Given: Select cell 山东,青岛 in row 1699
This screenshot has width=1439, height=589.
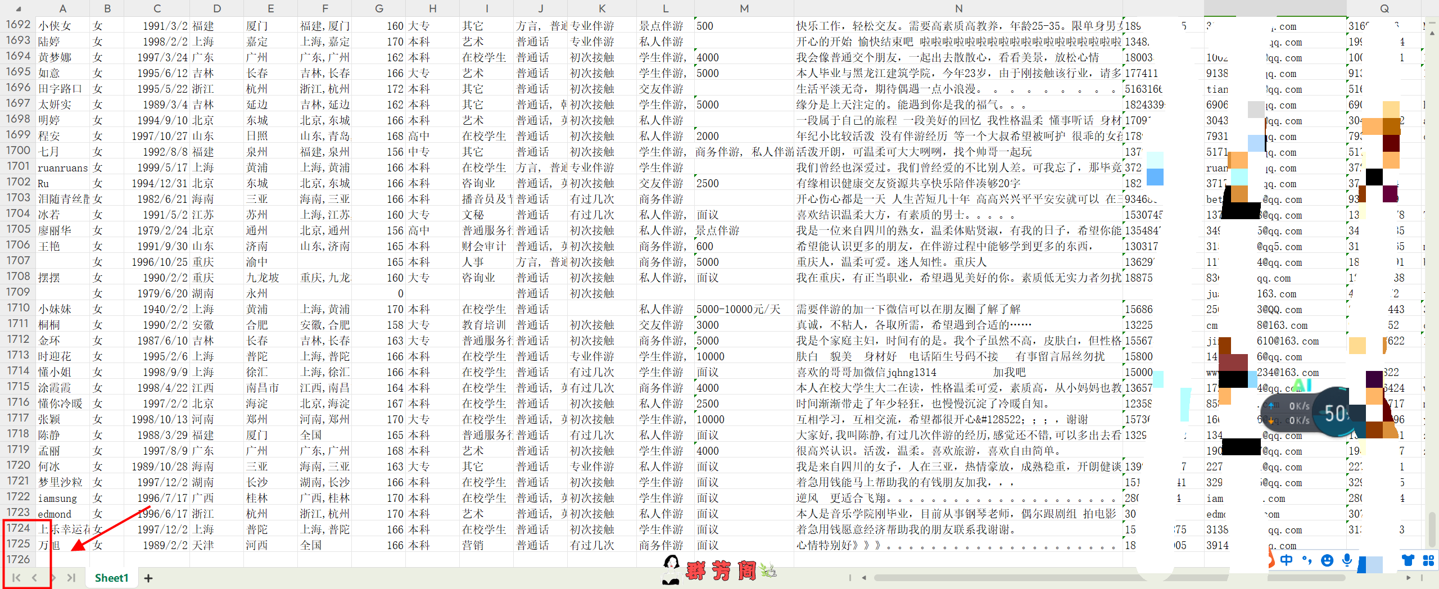Looking at the screenshot, I should coord(325,136).
